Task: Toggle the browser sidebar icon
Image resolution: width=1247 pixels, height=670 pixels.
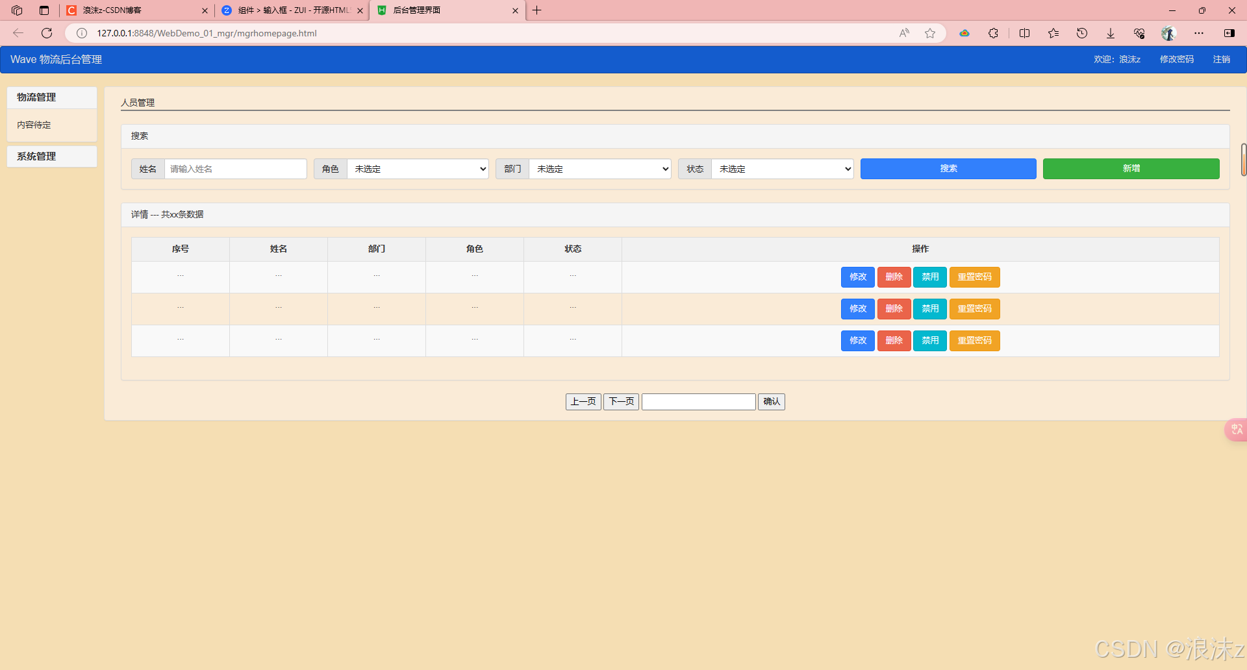Action: [x=1229, y=33]
